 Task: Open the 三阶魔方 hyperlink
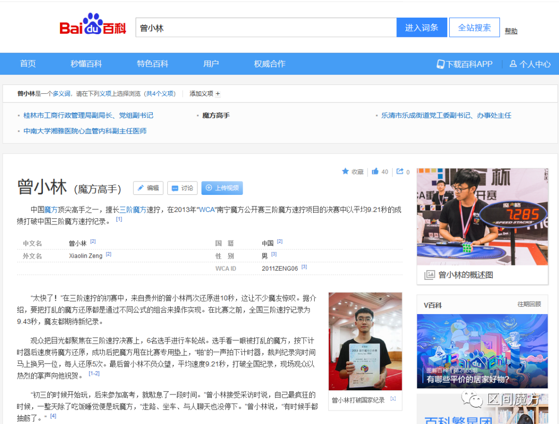tap(133, 210)
